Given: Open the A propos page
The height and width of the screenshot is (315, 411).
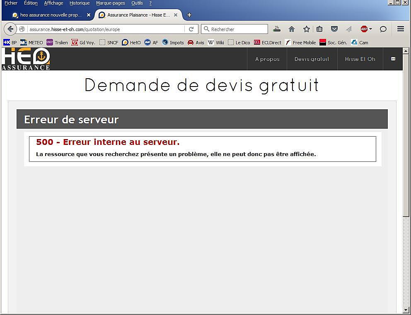Looking at the screenshot, I should point(267,59).
